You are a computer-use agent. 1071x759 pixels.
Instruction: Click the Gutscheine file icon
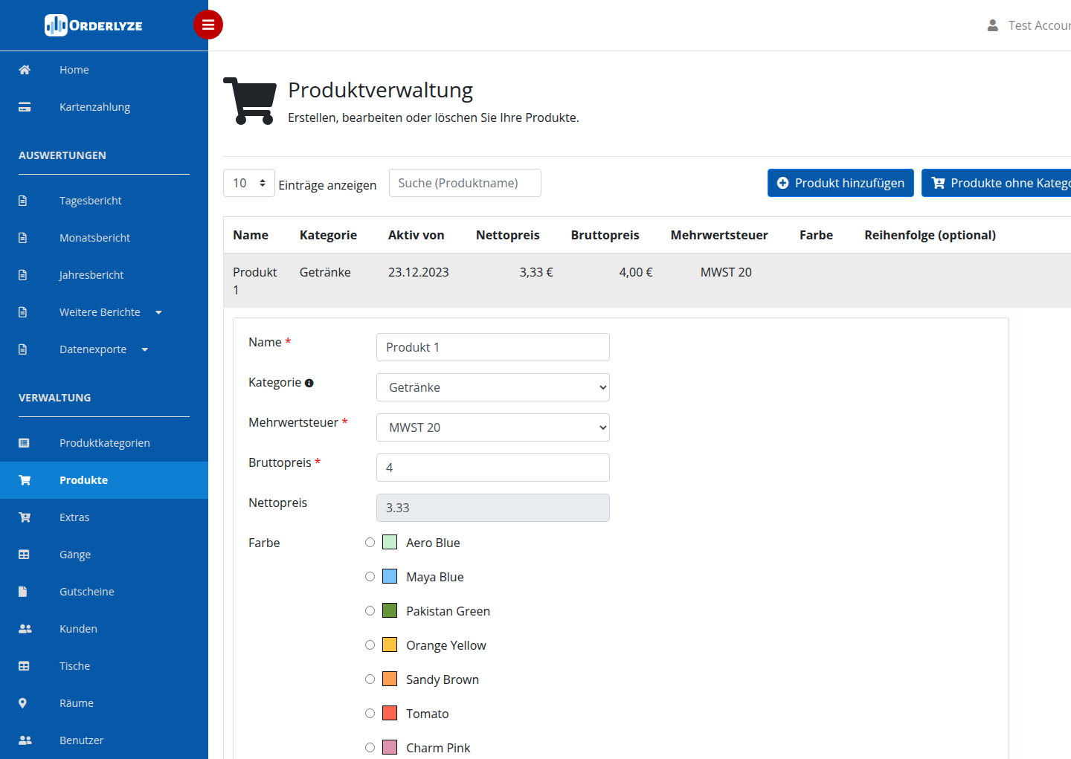(22, 592)
